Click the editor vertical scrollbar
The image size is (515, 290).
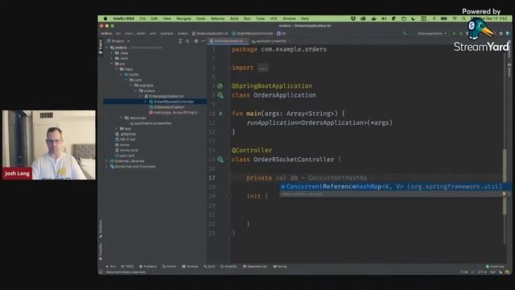505,183
